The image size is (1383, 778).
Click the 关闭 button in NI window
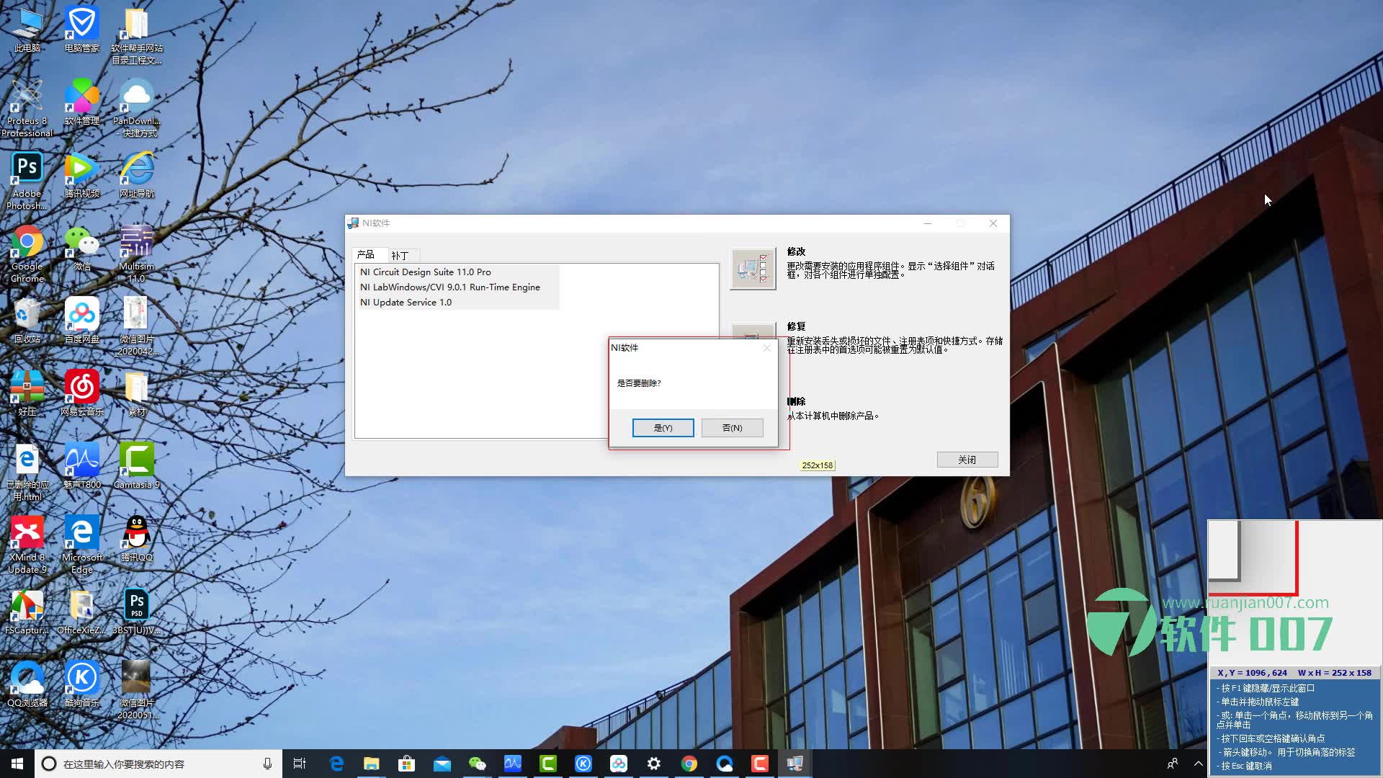point(967,460)
